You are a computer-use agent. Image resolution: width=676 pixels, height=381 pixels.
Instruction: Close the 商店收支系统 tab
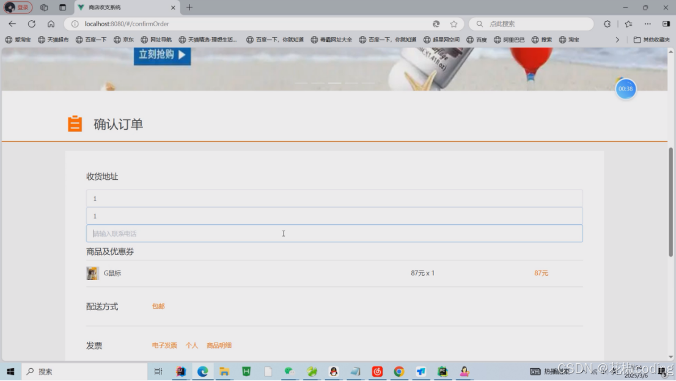coord(173,7)
